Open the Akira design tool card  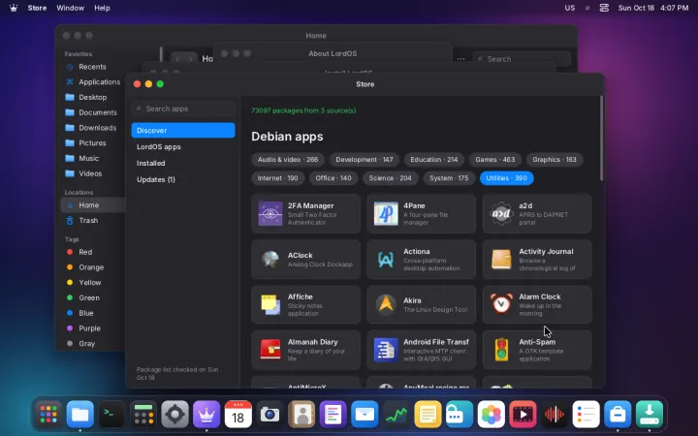pos(421,305)
